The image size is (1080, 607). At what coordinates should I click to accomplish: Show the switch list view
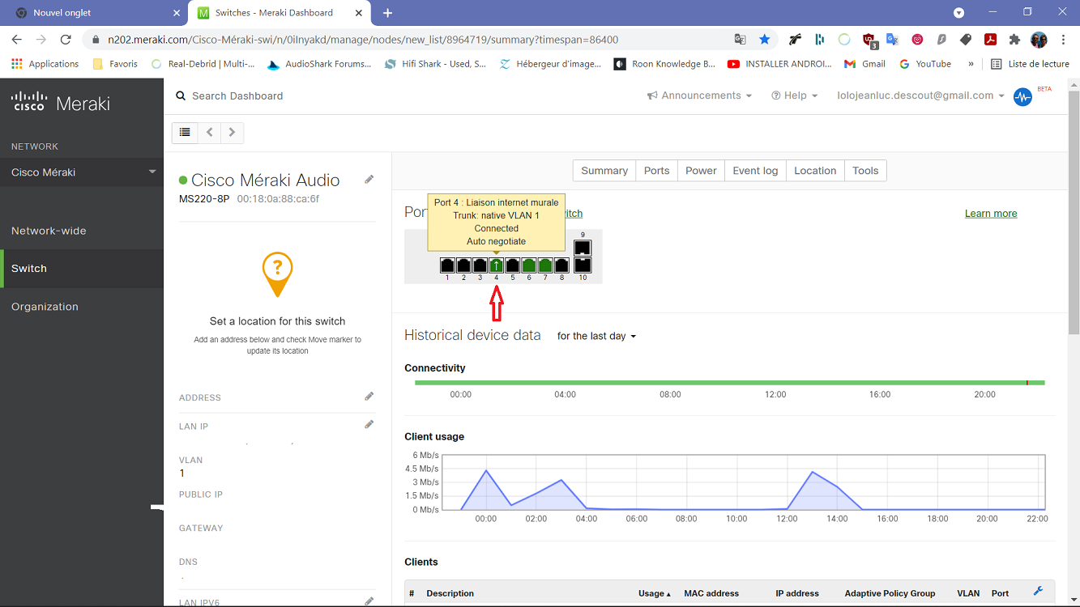(185, 133)
